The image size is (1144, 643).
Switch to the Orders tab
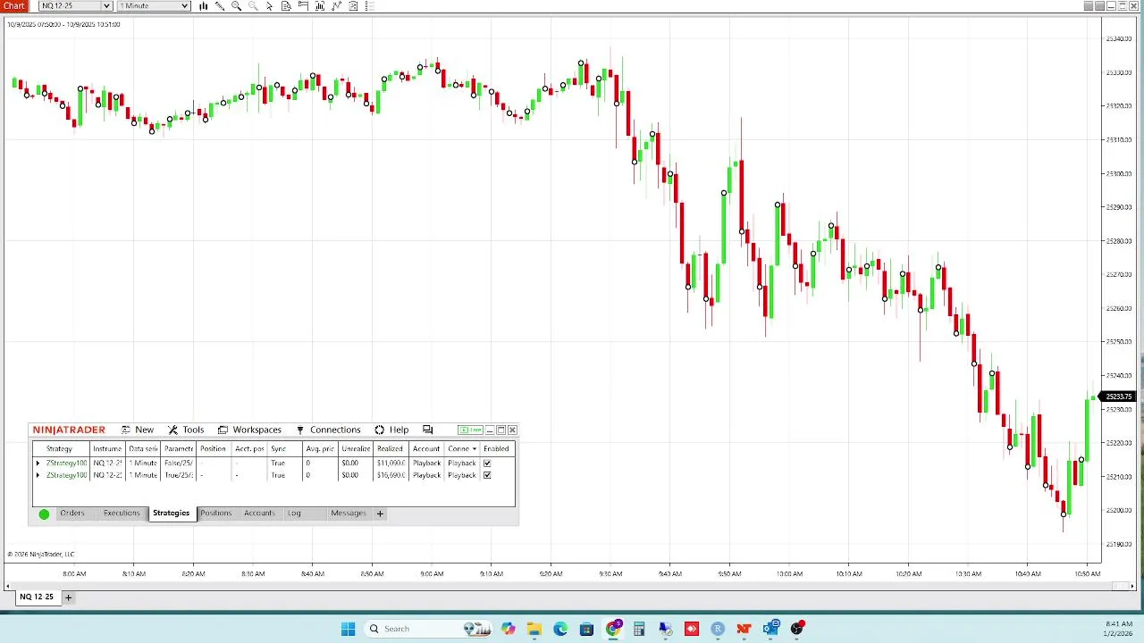(x=72, y=514)
